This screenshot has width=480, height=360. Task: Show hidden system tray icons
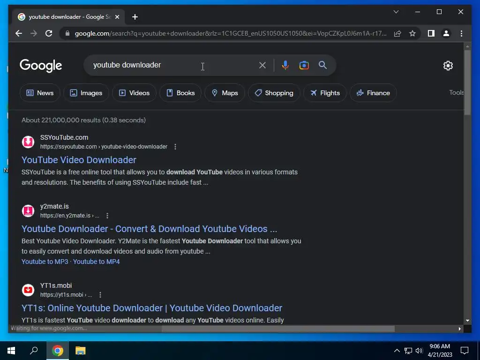(x=397, y=351)
